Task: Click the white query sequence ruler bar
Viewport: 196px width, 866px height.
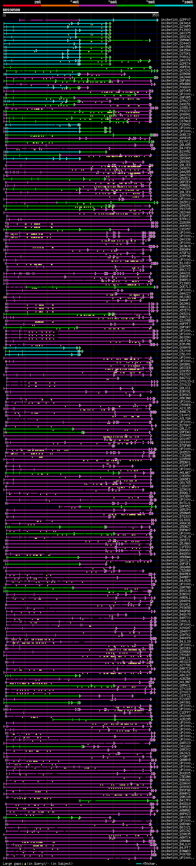Action: coord(81,13)
